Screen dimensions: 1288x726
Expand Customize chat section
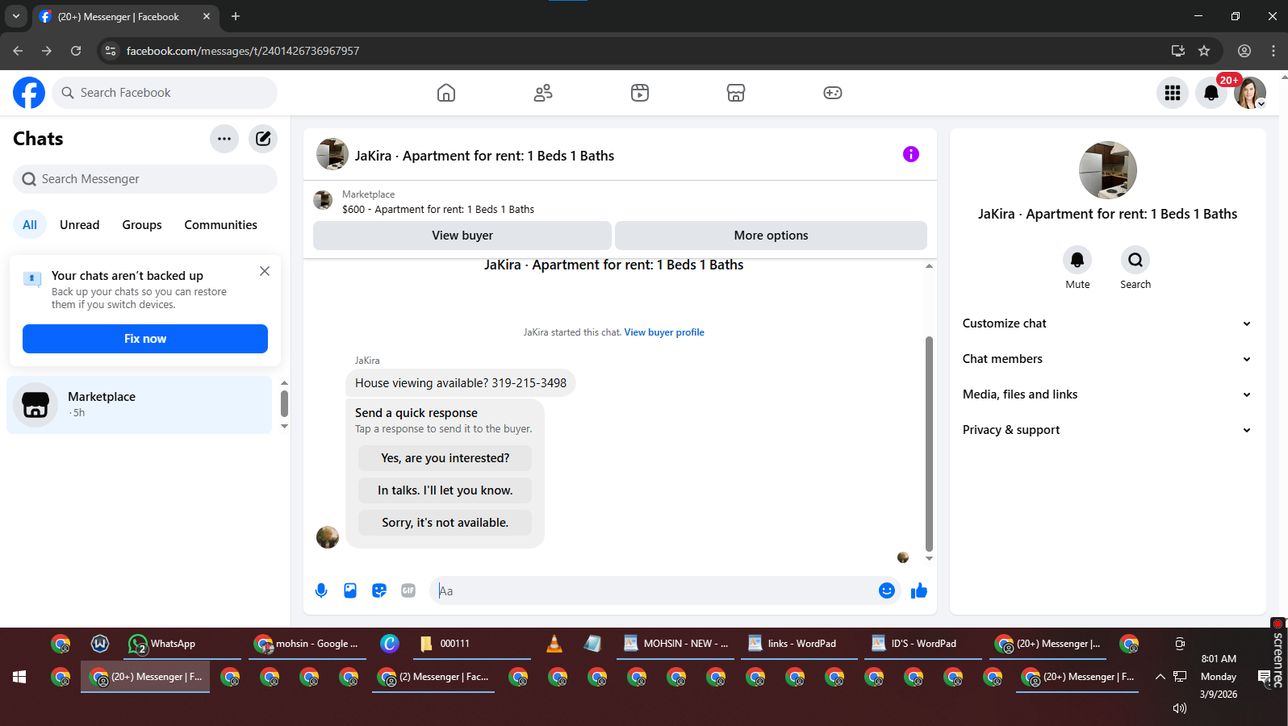[x=1107, y=323]
